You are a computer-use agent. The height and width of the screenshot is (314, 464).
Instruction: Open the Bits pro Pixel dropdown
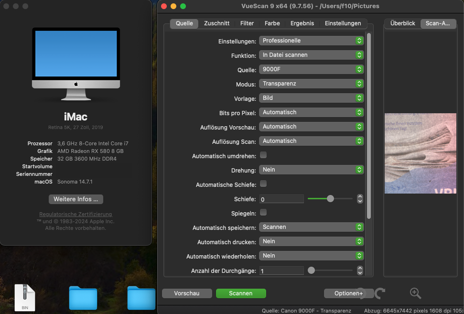(x=311, y=112)
